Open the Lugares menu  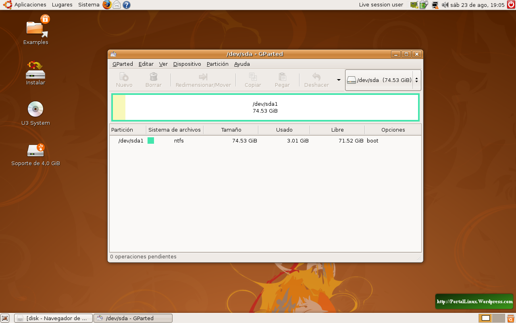click(62, 5)
